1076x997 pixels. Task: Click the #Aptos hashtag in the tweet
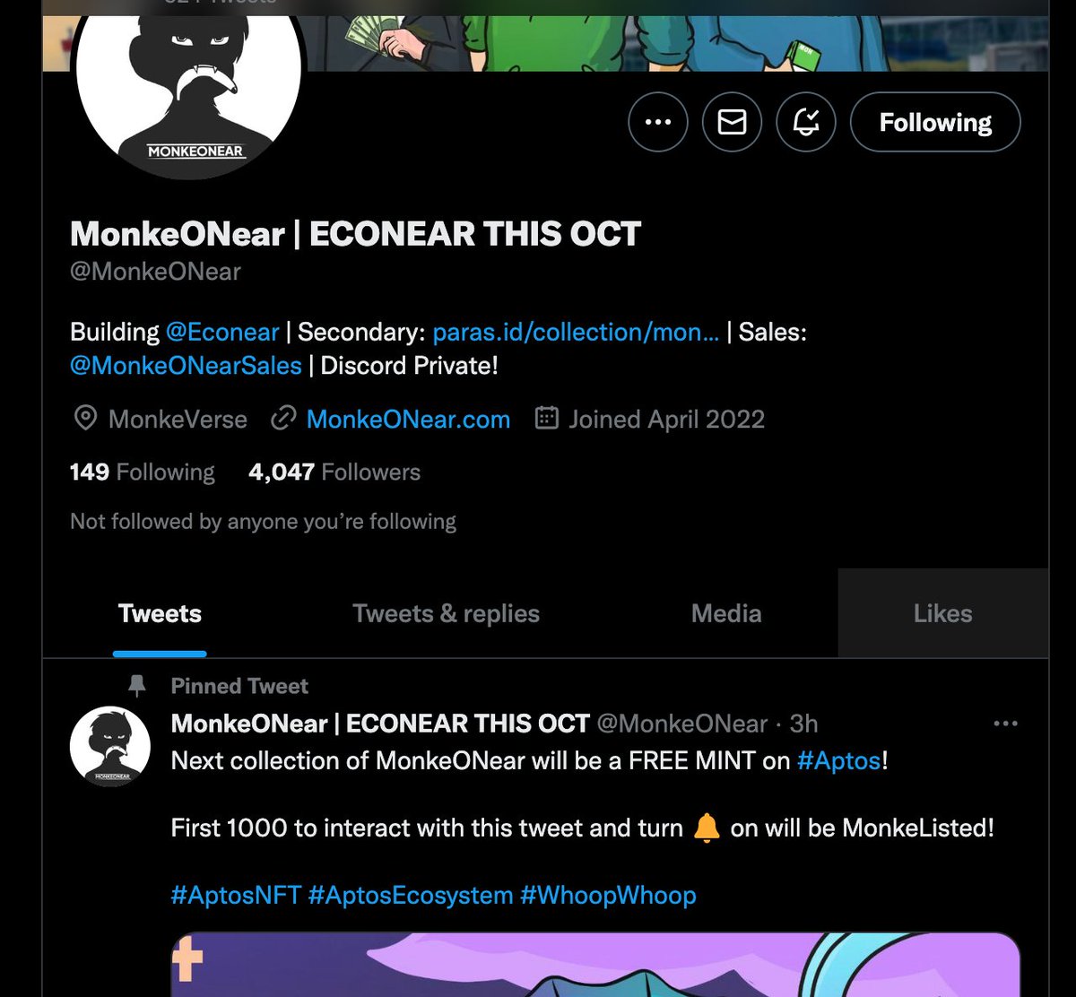(x=839, y=760)
